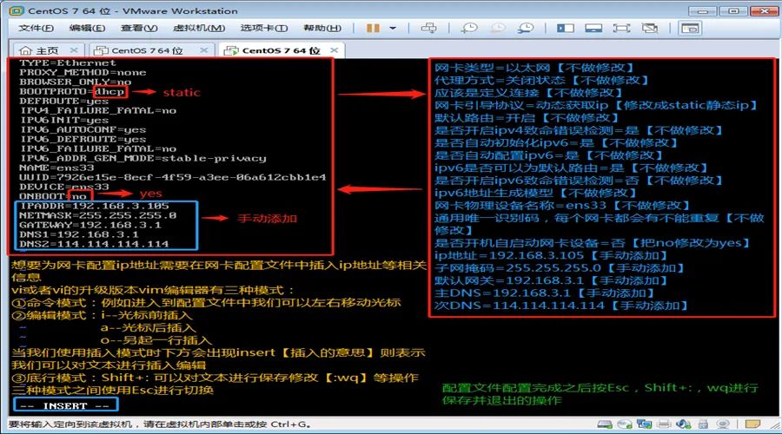
Task: Enter full screen mode
Action: coord(621,28)
